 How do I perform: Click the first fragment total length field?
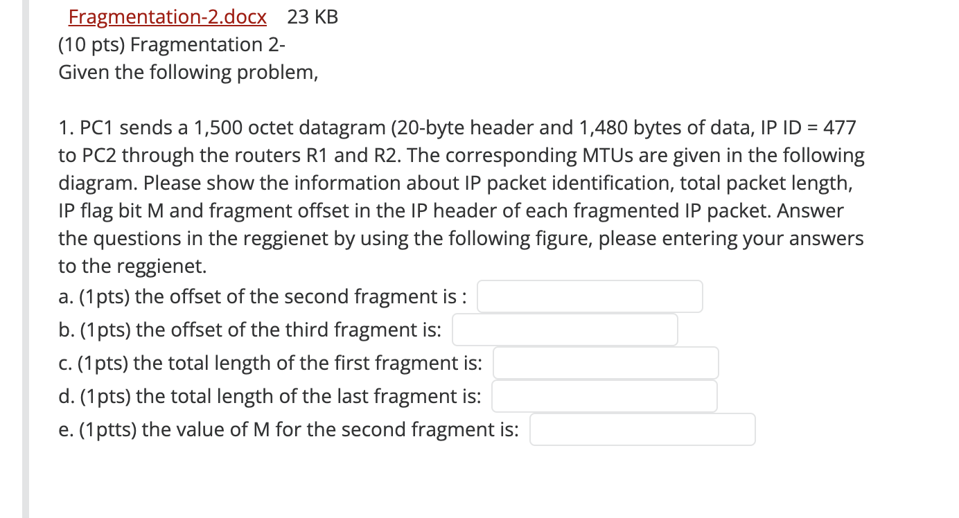click(x=605, y=362)
